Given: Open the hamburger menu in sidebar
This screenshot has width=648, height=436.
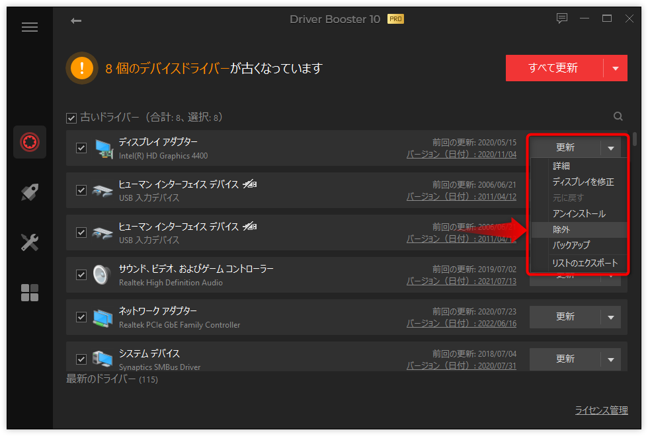Looking at the screenshot, I should click(x=30, y=27).
